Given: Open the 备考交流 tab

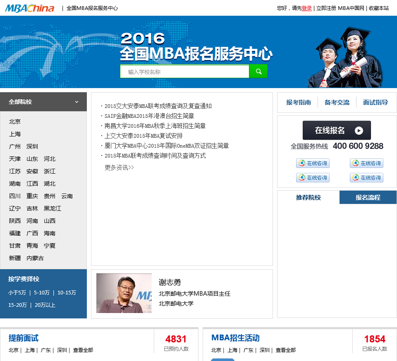Looking at the screenshot, I should (x=337, y=102).
